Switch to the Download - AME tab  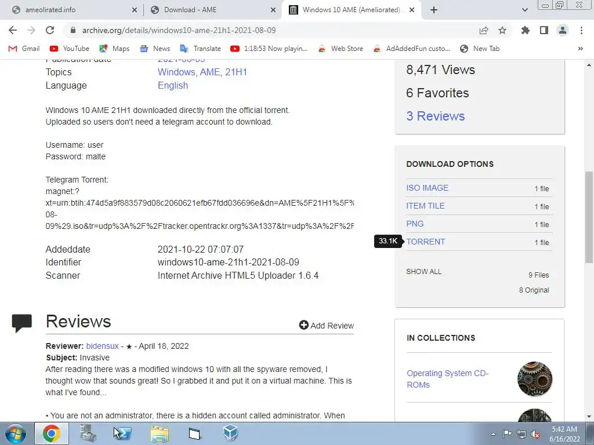click(213, 10)
